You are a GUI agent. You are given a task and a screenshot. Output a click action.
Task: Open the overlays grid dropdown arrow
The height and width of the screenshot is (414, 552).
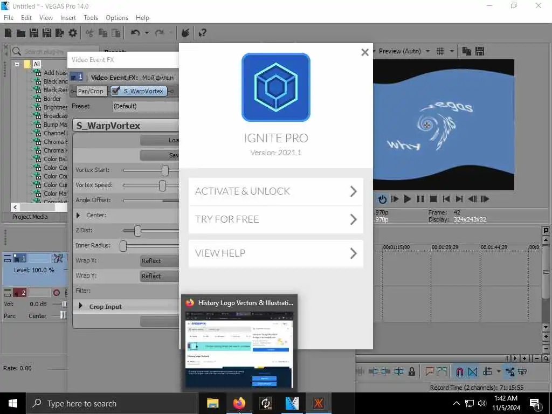452,51
